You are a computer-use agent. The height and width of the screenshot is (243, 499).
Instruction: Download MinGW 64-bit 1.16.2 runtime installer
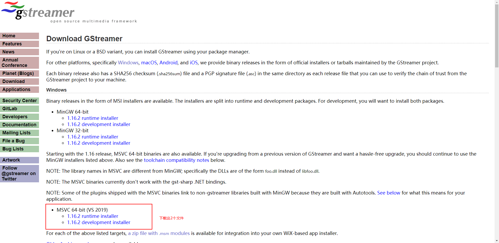pos(93,118)
